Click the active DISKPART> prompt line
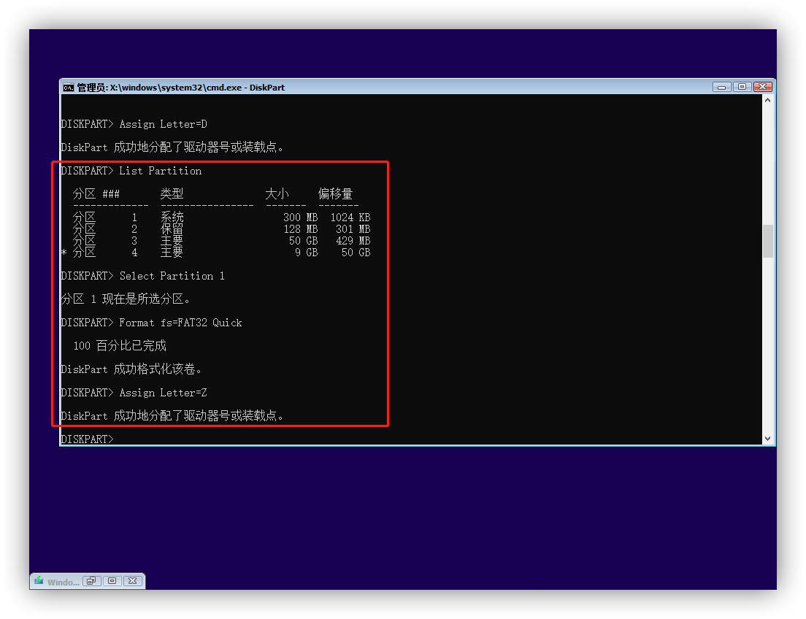806x619 pixels. pyautogui.click(x=85, y=439)
